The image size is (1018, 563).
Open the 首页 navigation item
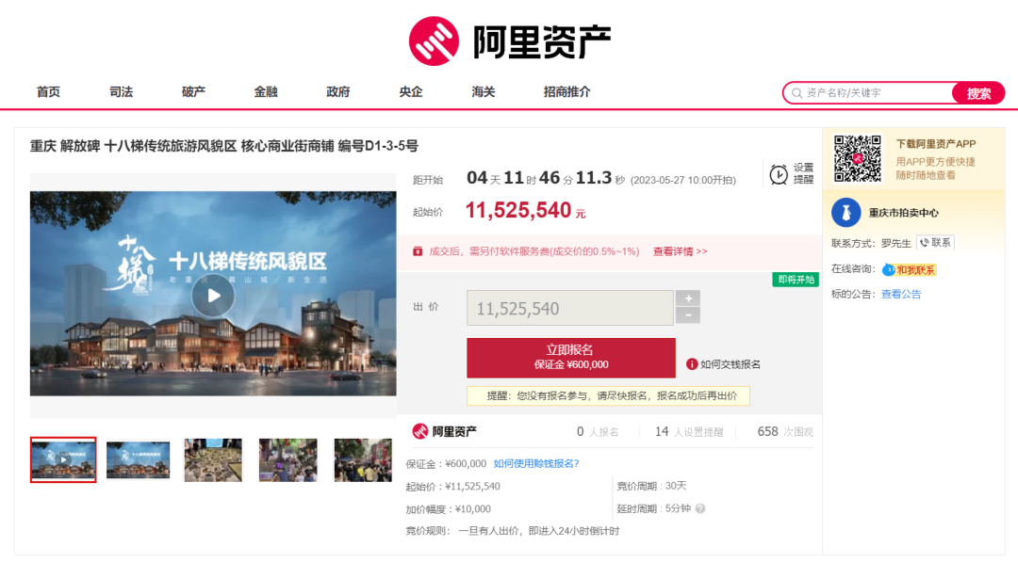(x=48, y=92)
